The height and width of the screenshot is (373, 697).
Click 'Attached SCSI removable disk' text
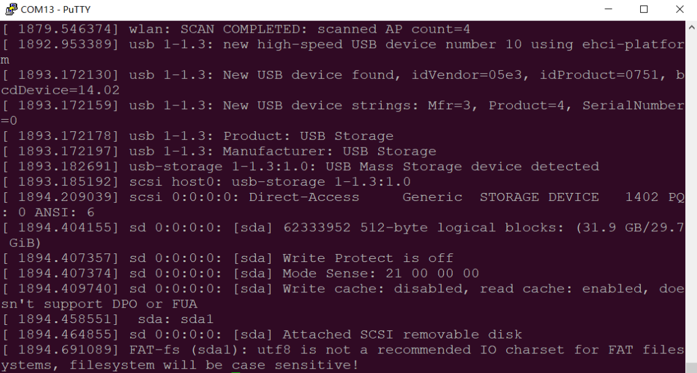point(402,334)
